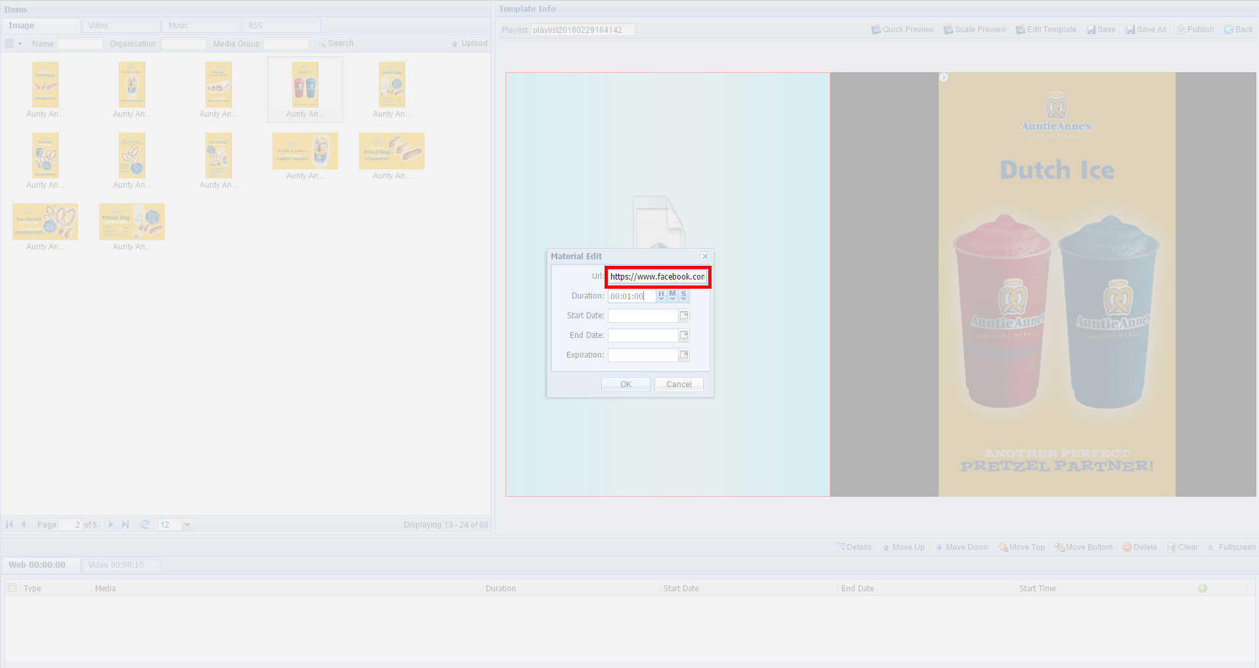
Task: Click the Duration column header
Action: click(571, 589)
